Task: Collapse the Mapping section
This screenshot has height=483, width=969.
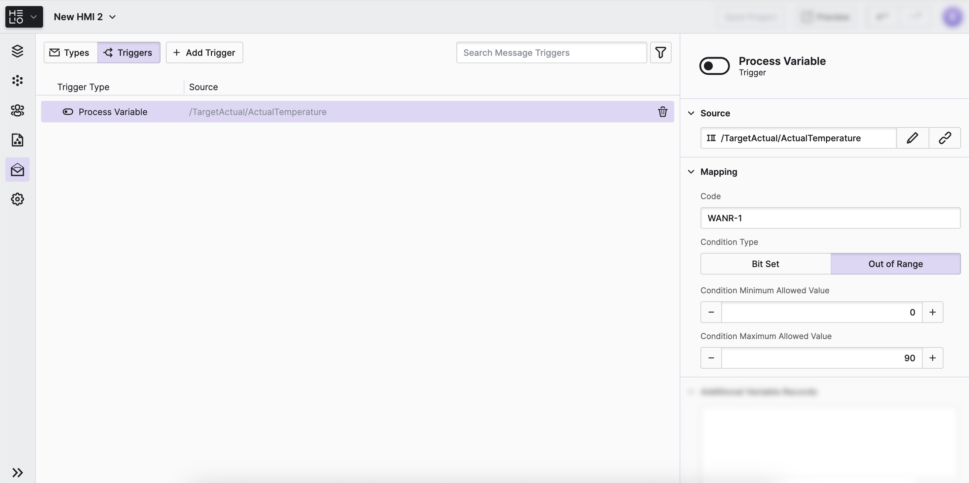Action: coord(691,172)
